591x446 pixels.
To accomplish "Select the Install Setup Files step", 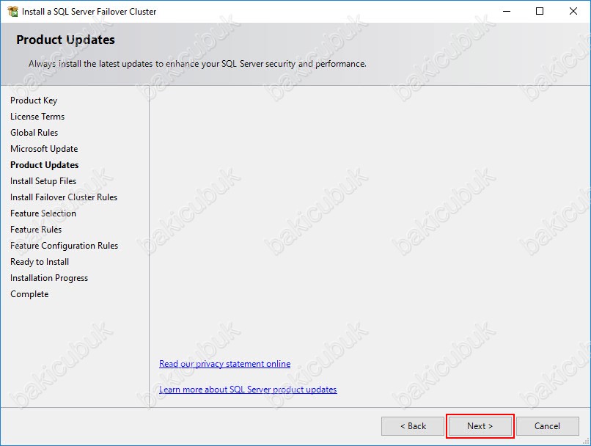I will click(x=43, y=181).
